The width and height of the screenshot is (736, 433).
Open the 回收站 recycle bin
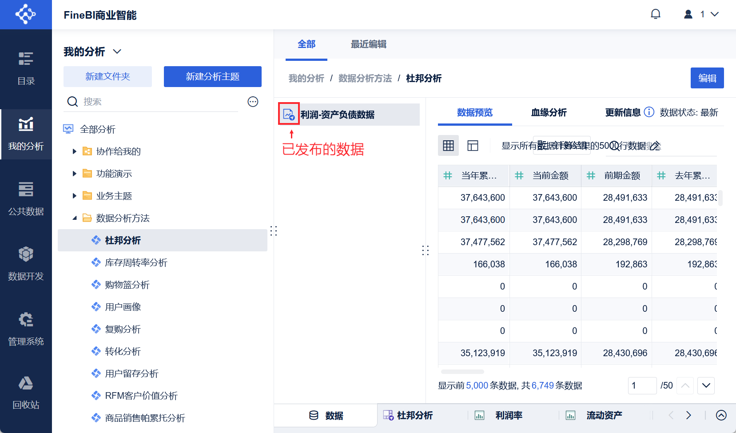[x=26, y=393]
